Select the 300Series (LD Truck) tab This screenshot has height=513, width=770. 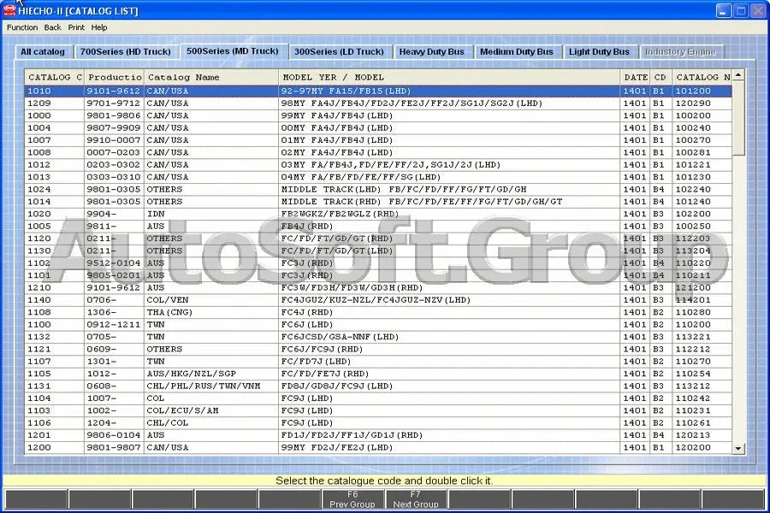click(339, 51)
